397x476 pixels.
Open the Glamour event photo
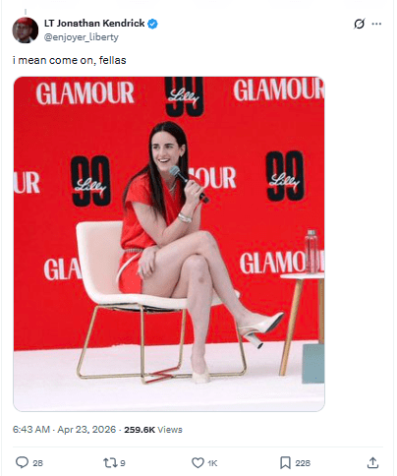coord(169,244)
